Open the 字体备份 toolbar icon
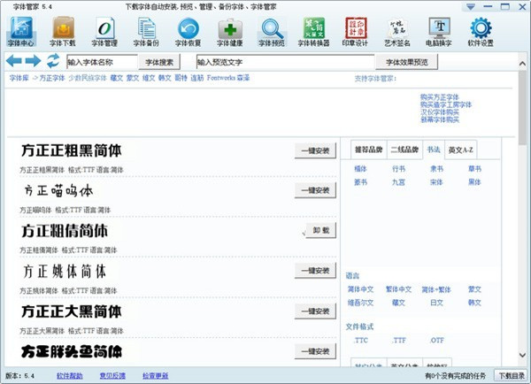Image resolution: width=531 pixels, height=384 pixels. click(146, 32)
